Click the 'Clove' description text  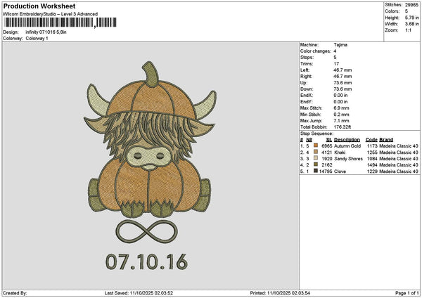coord(340,171)
